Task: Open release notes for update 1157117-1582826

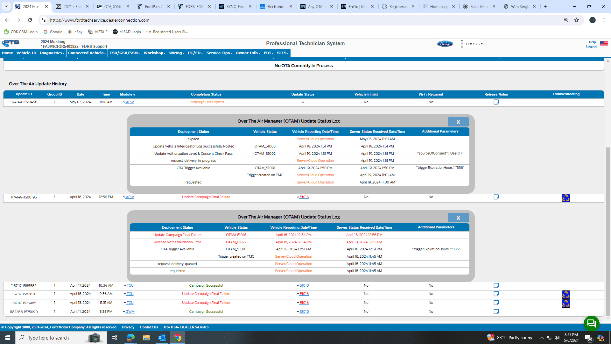Action: pyautogui.click(x=496, y=294)
